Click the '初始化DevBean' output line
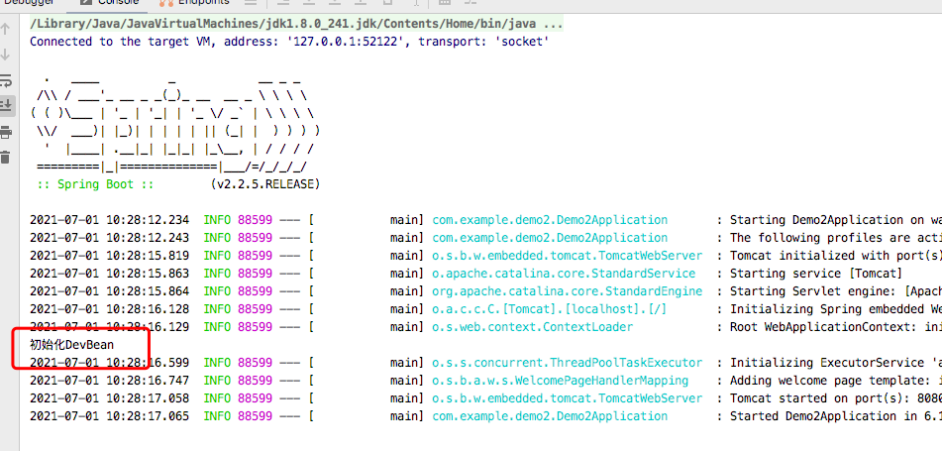The height and width of the screenshot is (451, 942). click(71, 345)
